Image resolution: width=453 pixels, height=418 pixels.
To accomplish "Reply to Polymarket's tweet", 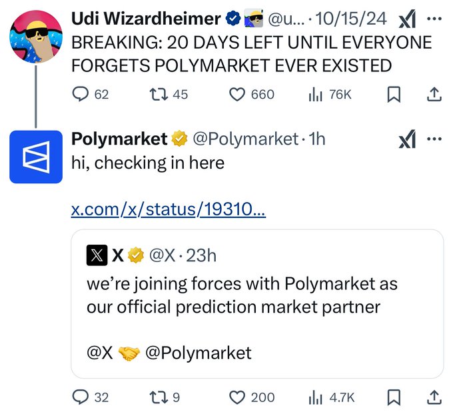I will pyautogui.click(x=81, y=397).
